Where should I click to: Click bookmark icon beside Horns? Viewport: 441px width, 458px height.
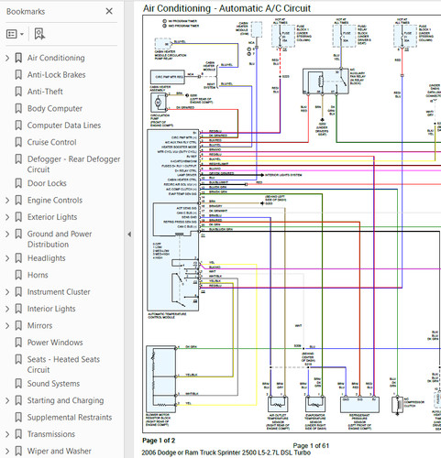[x=18, y=275]
